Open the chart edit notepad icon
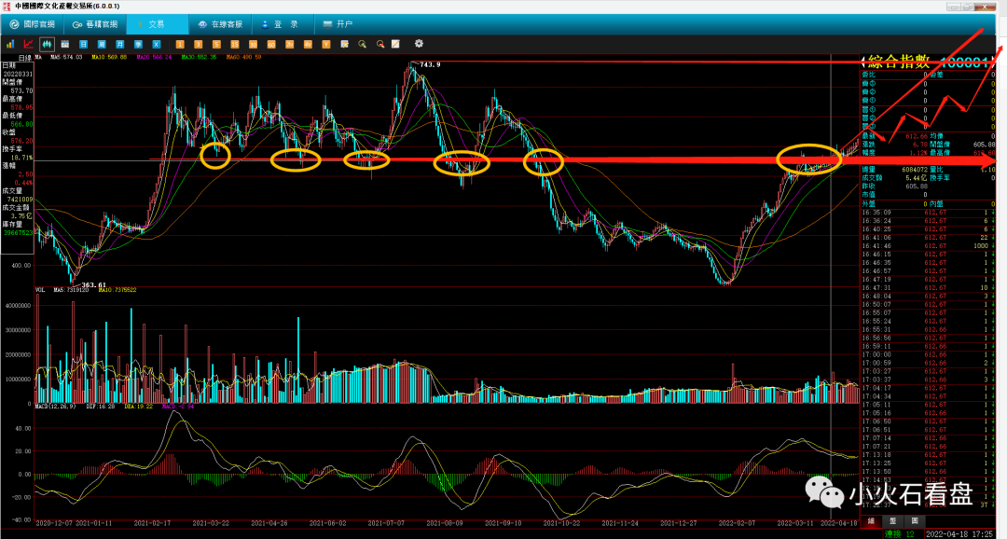This screenshot has height=539, width=1007. coord(344,45)
